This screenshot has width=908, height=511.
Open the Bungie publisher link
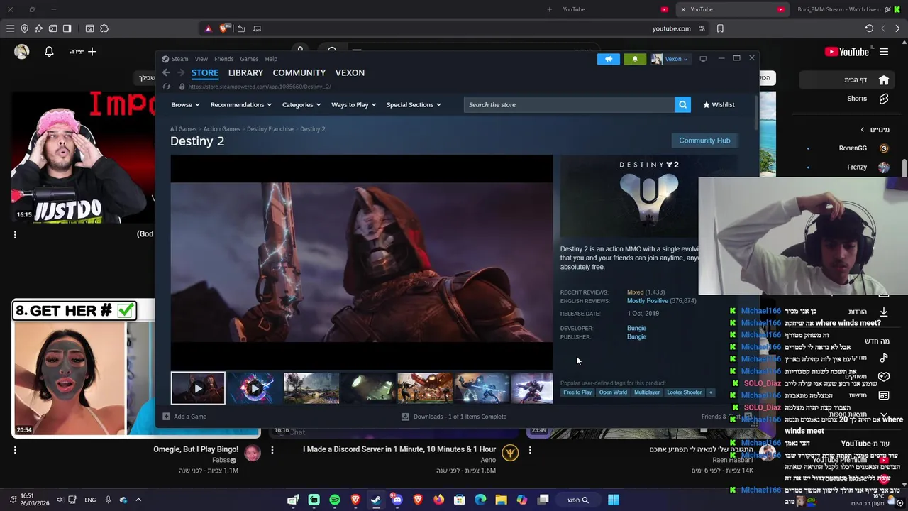[x=636, y=336]
